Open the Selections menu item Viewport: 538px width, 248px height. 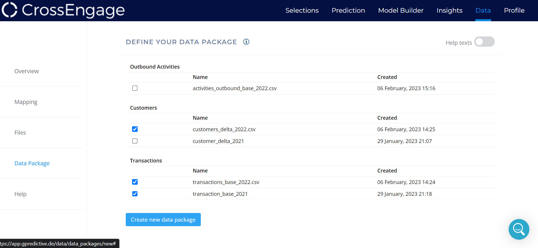click(302, 11)
